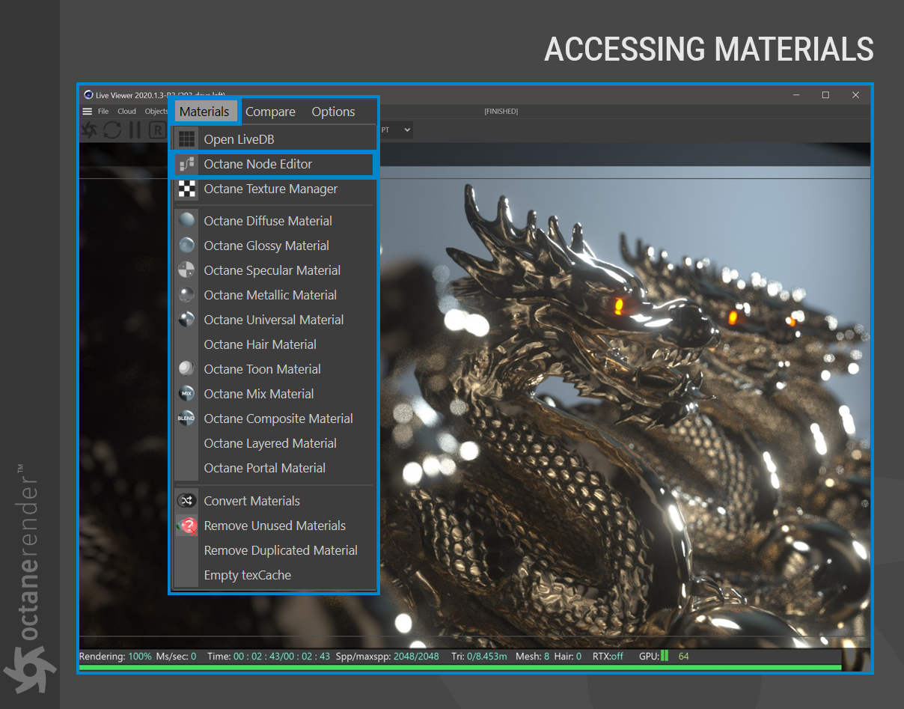Click the green rendering progress bar
This screenshot has height=709, width=904.
tap(459, 667)
